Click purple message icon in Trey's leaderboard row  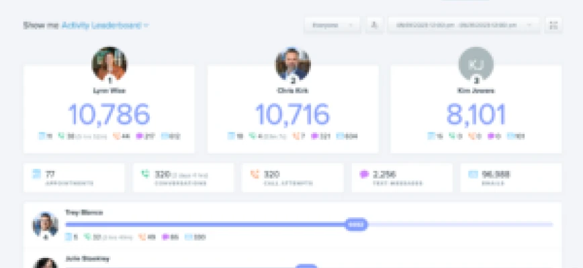click(165, 237)
